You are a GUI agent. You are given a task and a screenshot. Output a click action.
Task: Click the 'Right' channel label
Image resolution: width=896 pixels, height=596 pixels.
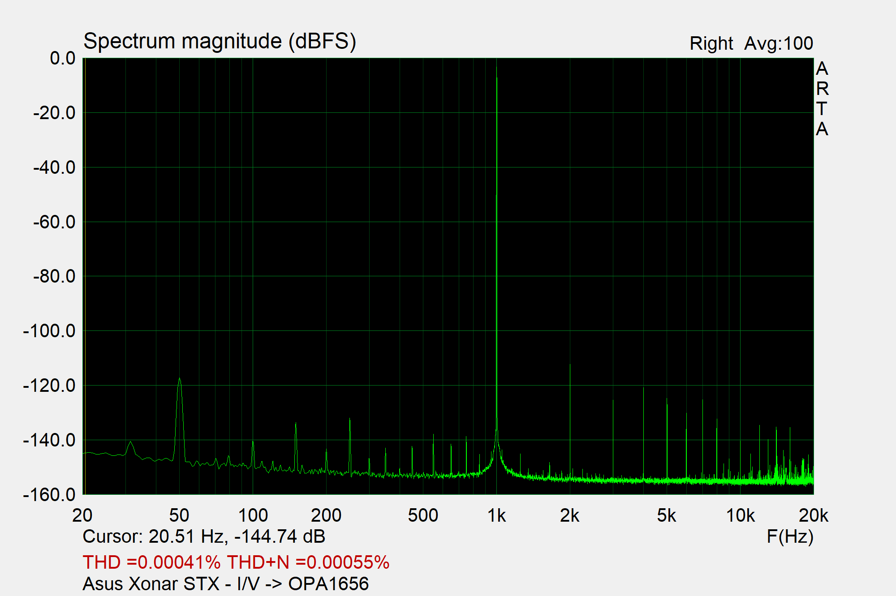pyautogui.click(x=711, y=44)
